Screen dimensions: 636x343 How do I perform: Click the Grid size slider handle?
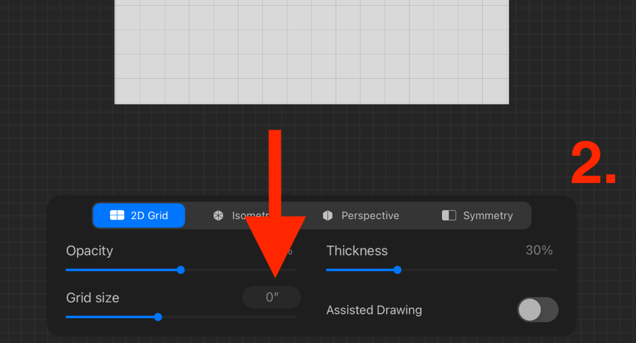158,316
